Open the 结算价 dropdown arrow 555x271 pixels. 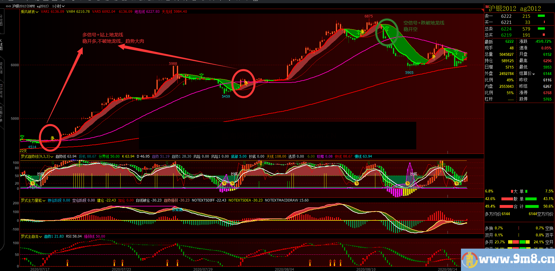533,74
